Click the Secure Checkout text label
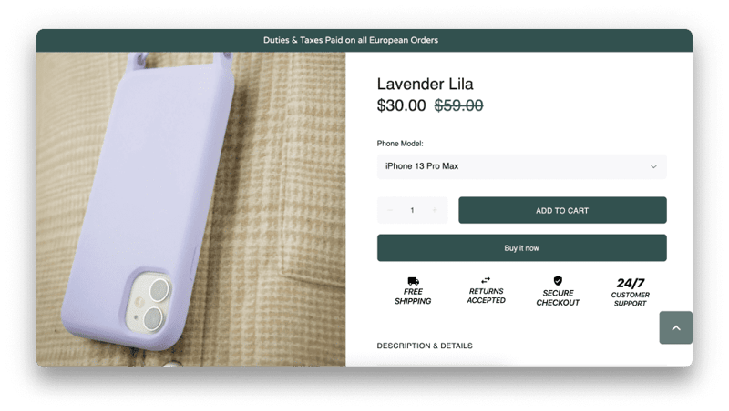Screen dimensions: 729x411 pyautogui.click(x=558, y=297)
